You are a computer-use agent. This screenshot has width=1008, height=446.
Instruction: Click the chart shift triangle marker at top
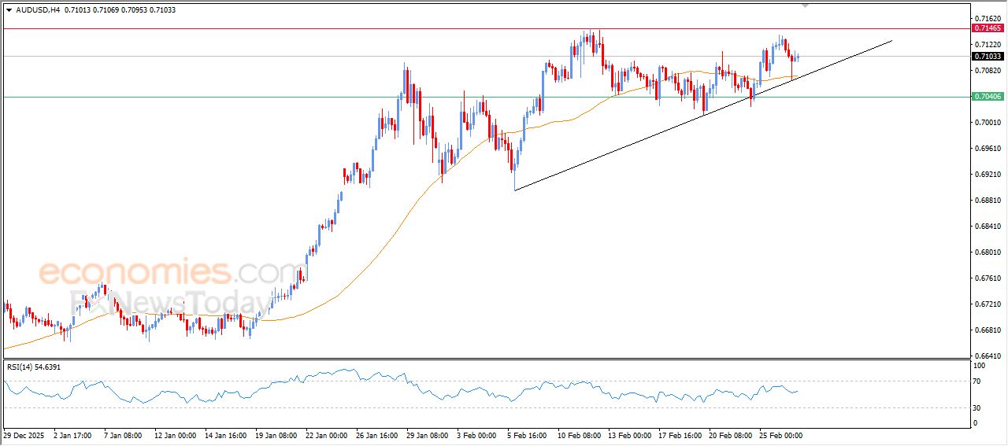point(805,5)
